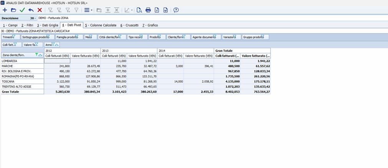This screenshot has height=168, width=388.
Task: Confirm with the green checkmark icon
Action: [x=22, y=10]
